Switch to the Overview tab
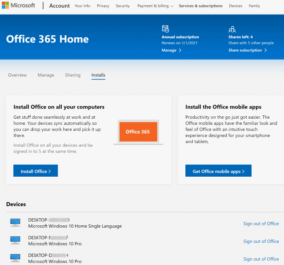This screenshot has height=265, width=284. [17, 75]
